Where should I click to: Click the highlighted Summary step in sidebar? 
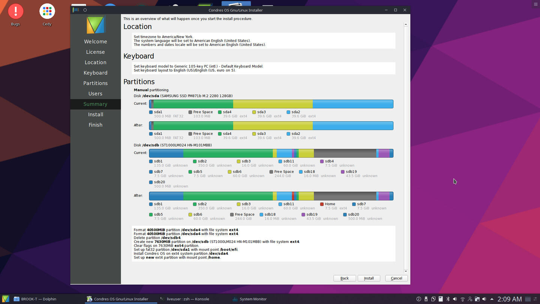click(x=95, y=104)
